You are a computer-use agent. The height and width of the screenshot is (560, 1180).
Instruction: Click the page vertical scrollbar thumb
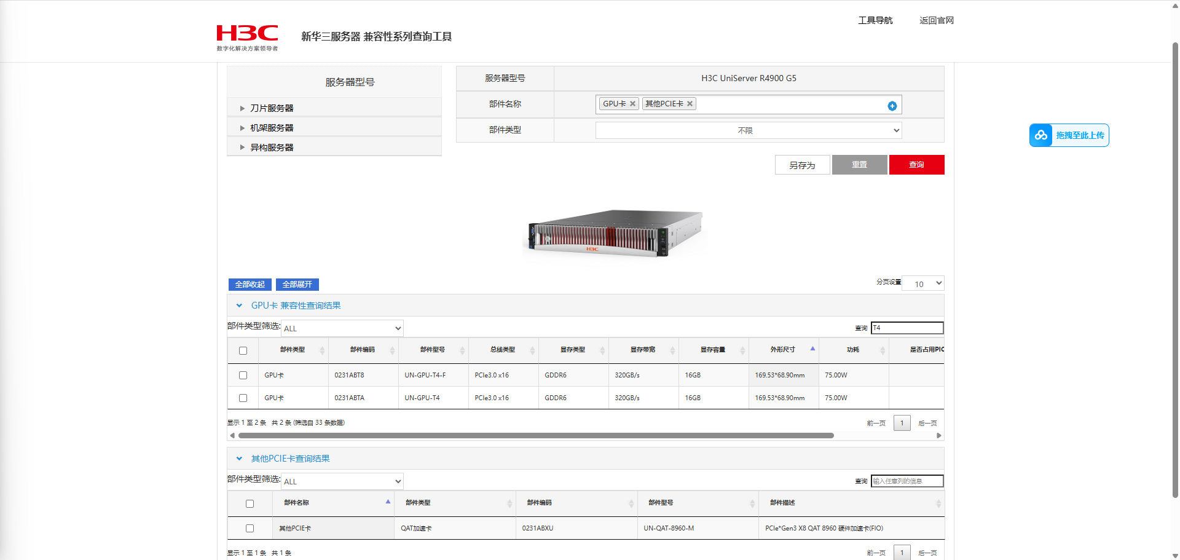[1175, 270]
